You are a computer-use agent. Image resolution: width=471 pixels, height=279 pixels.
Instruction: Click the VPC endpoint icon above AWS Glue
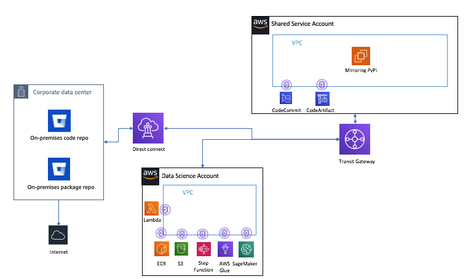[224, 233]
